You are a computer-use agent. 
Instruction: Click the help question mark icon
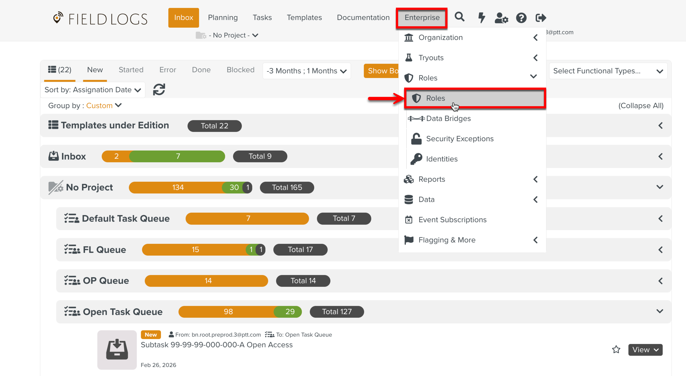point(521,18)
